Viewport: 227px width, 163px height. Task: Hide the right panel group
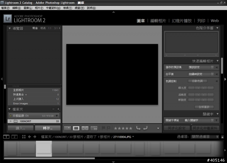(225, 79)
